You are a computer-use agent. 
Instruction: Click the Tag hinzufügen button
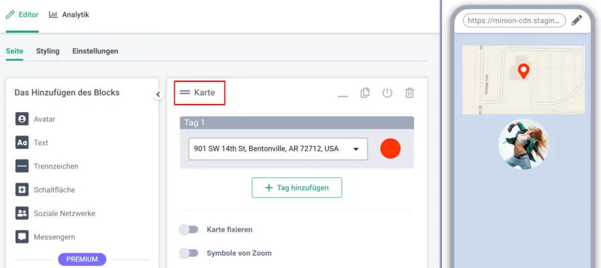click(296, 188)
